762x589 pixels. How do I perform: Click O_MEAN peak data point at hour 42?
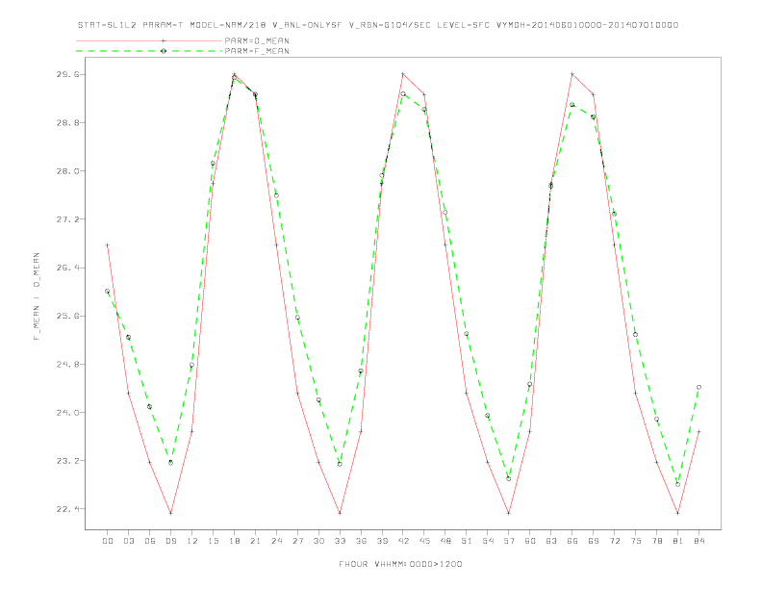(x=403, y=74)
